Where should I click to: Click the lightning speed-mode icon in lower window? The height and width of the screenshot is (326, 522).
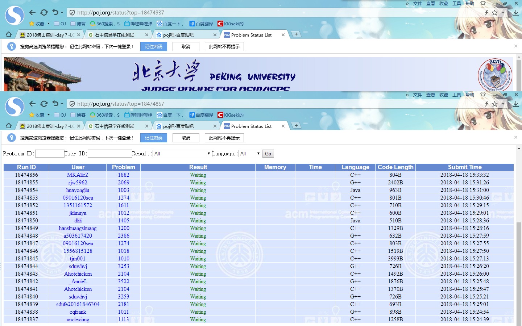tap(486, 104)
